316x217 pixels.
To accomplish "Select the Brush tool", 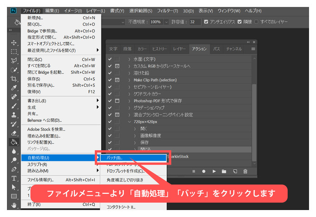I will (x=13, y=106).
